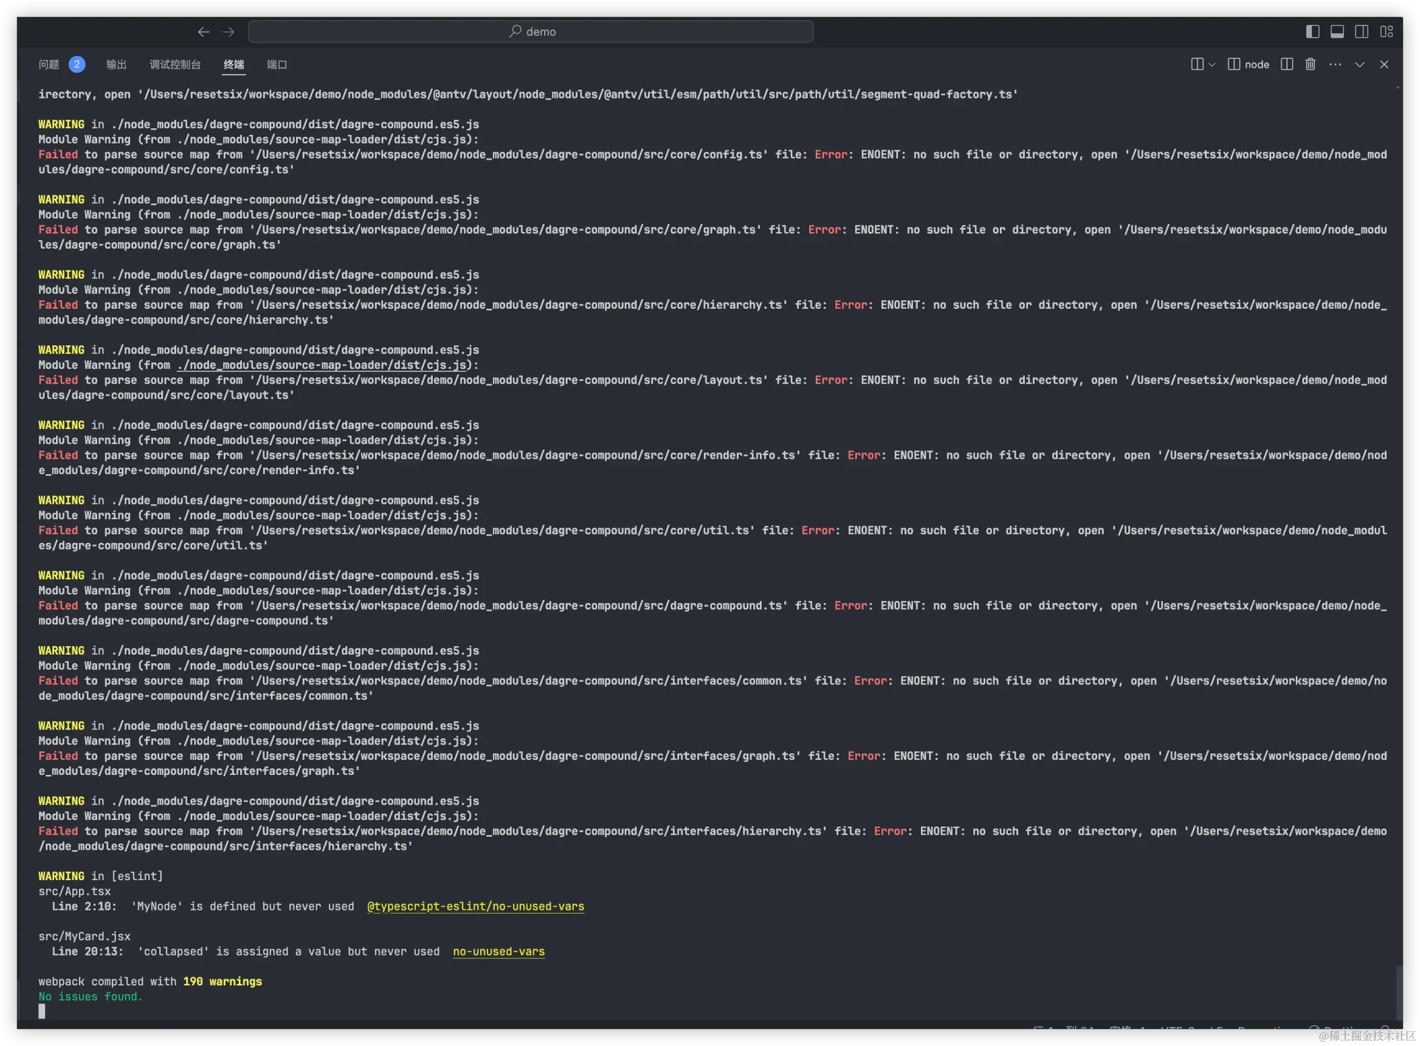
Task: Click the new terminal icon
Action: 1196,64
